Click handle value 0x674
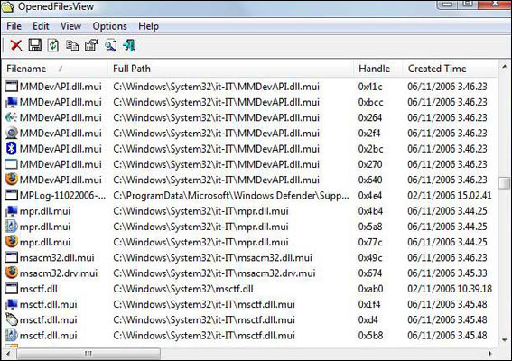Image resolution: width=512 pixels, height=361 pixels. [370, 273]
